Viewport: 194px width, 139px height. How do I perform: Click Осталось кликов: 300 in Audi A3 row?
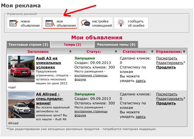pos(95,67)
